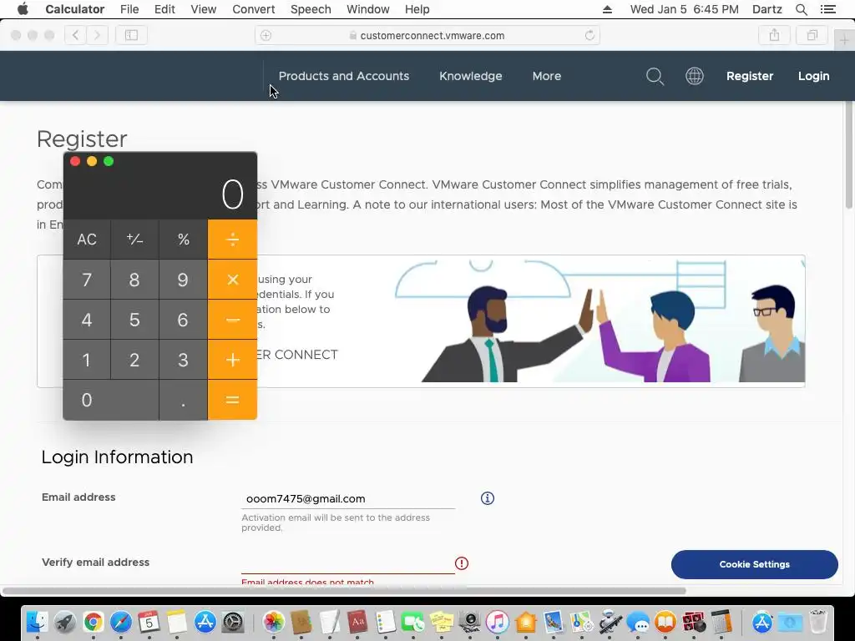Click the plus icon inside the address bar

point(266,35)
